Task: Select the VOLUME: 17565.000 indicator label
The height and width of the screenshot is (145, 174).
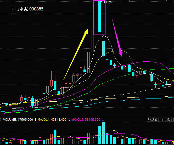Action: coord(18,120)
